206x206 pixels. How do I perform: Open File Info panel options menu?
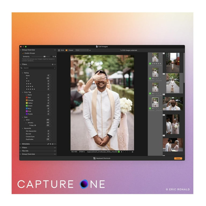point(55,151)
